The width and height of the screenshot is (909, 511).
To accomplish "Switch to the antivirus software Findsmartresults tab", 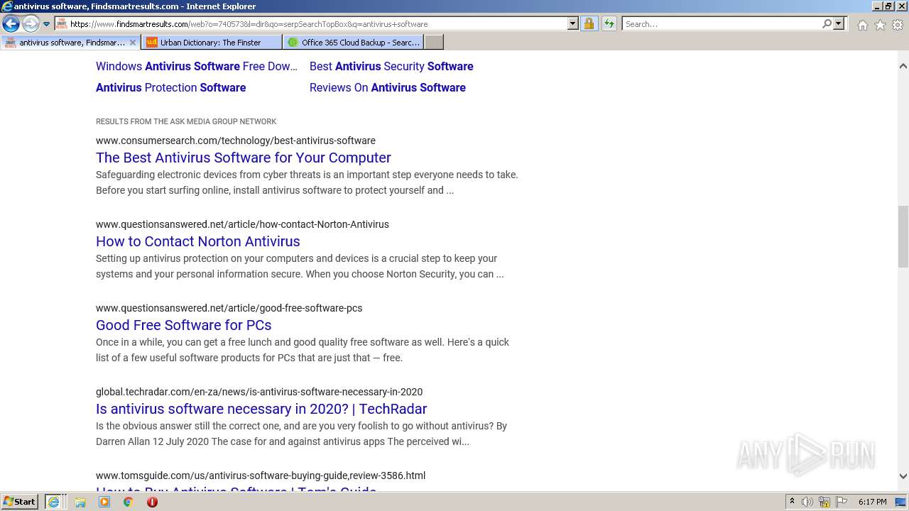I will point(70,43).
